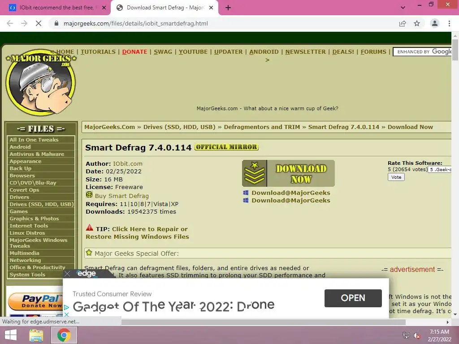Viewport: 459px width, 344px height.
Task: Click the AdChoices triangle icon on the ad
Action: pyautogui.click(x=66, y=307)
